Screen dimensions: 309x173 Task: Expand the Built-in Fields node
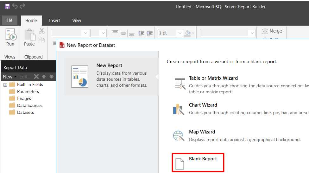click(x=5, y=85)
